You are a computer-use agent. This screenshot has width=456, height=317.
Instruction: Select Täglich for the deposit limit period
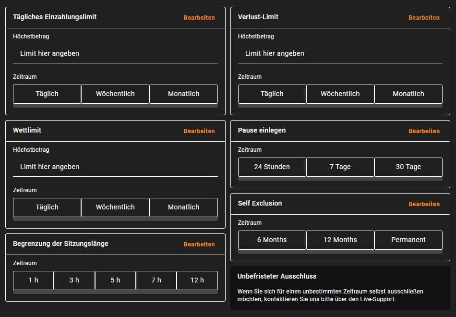[x=47, y=94]
